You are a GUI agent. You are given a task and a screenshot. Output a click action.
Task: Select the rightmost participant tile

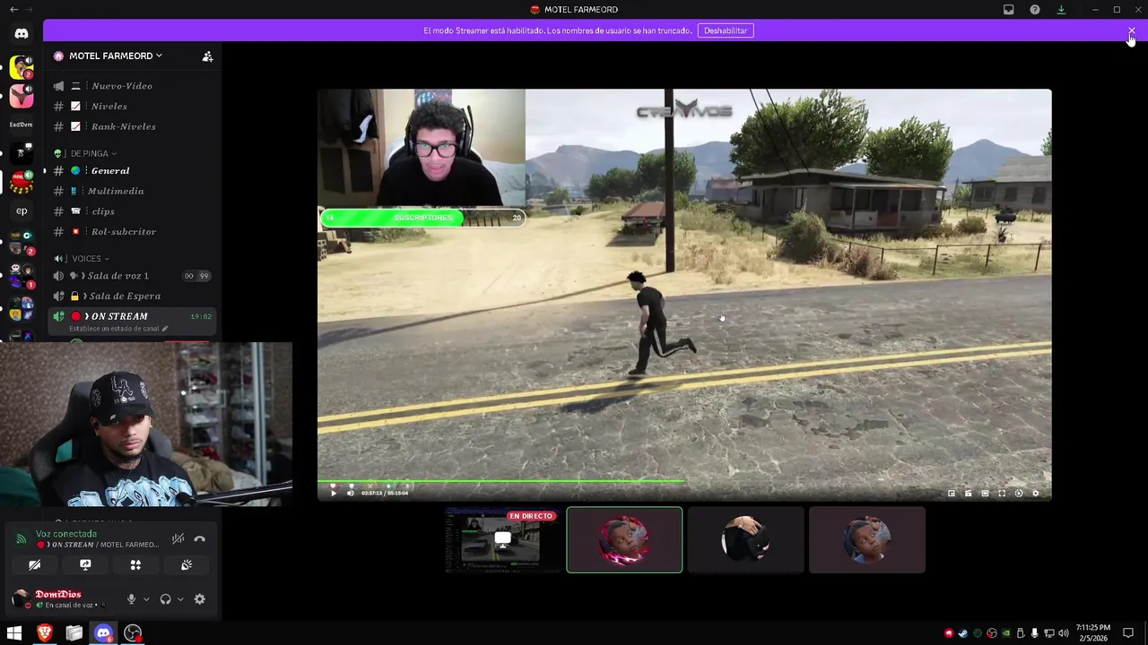(866, 540)
